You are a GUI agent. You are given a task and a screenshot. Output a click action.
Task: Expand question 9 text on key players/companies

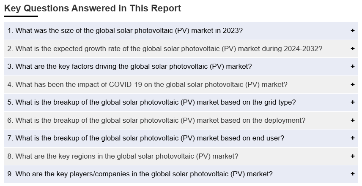140,174
